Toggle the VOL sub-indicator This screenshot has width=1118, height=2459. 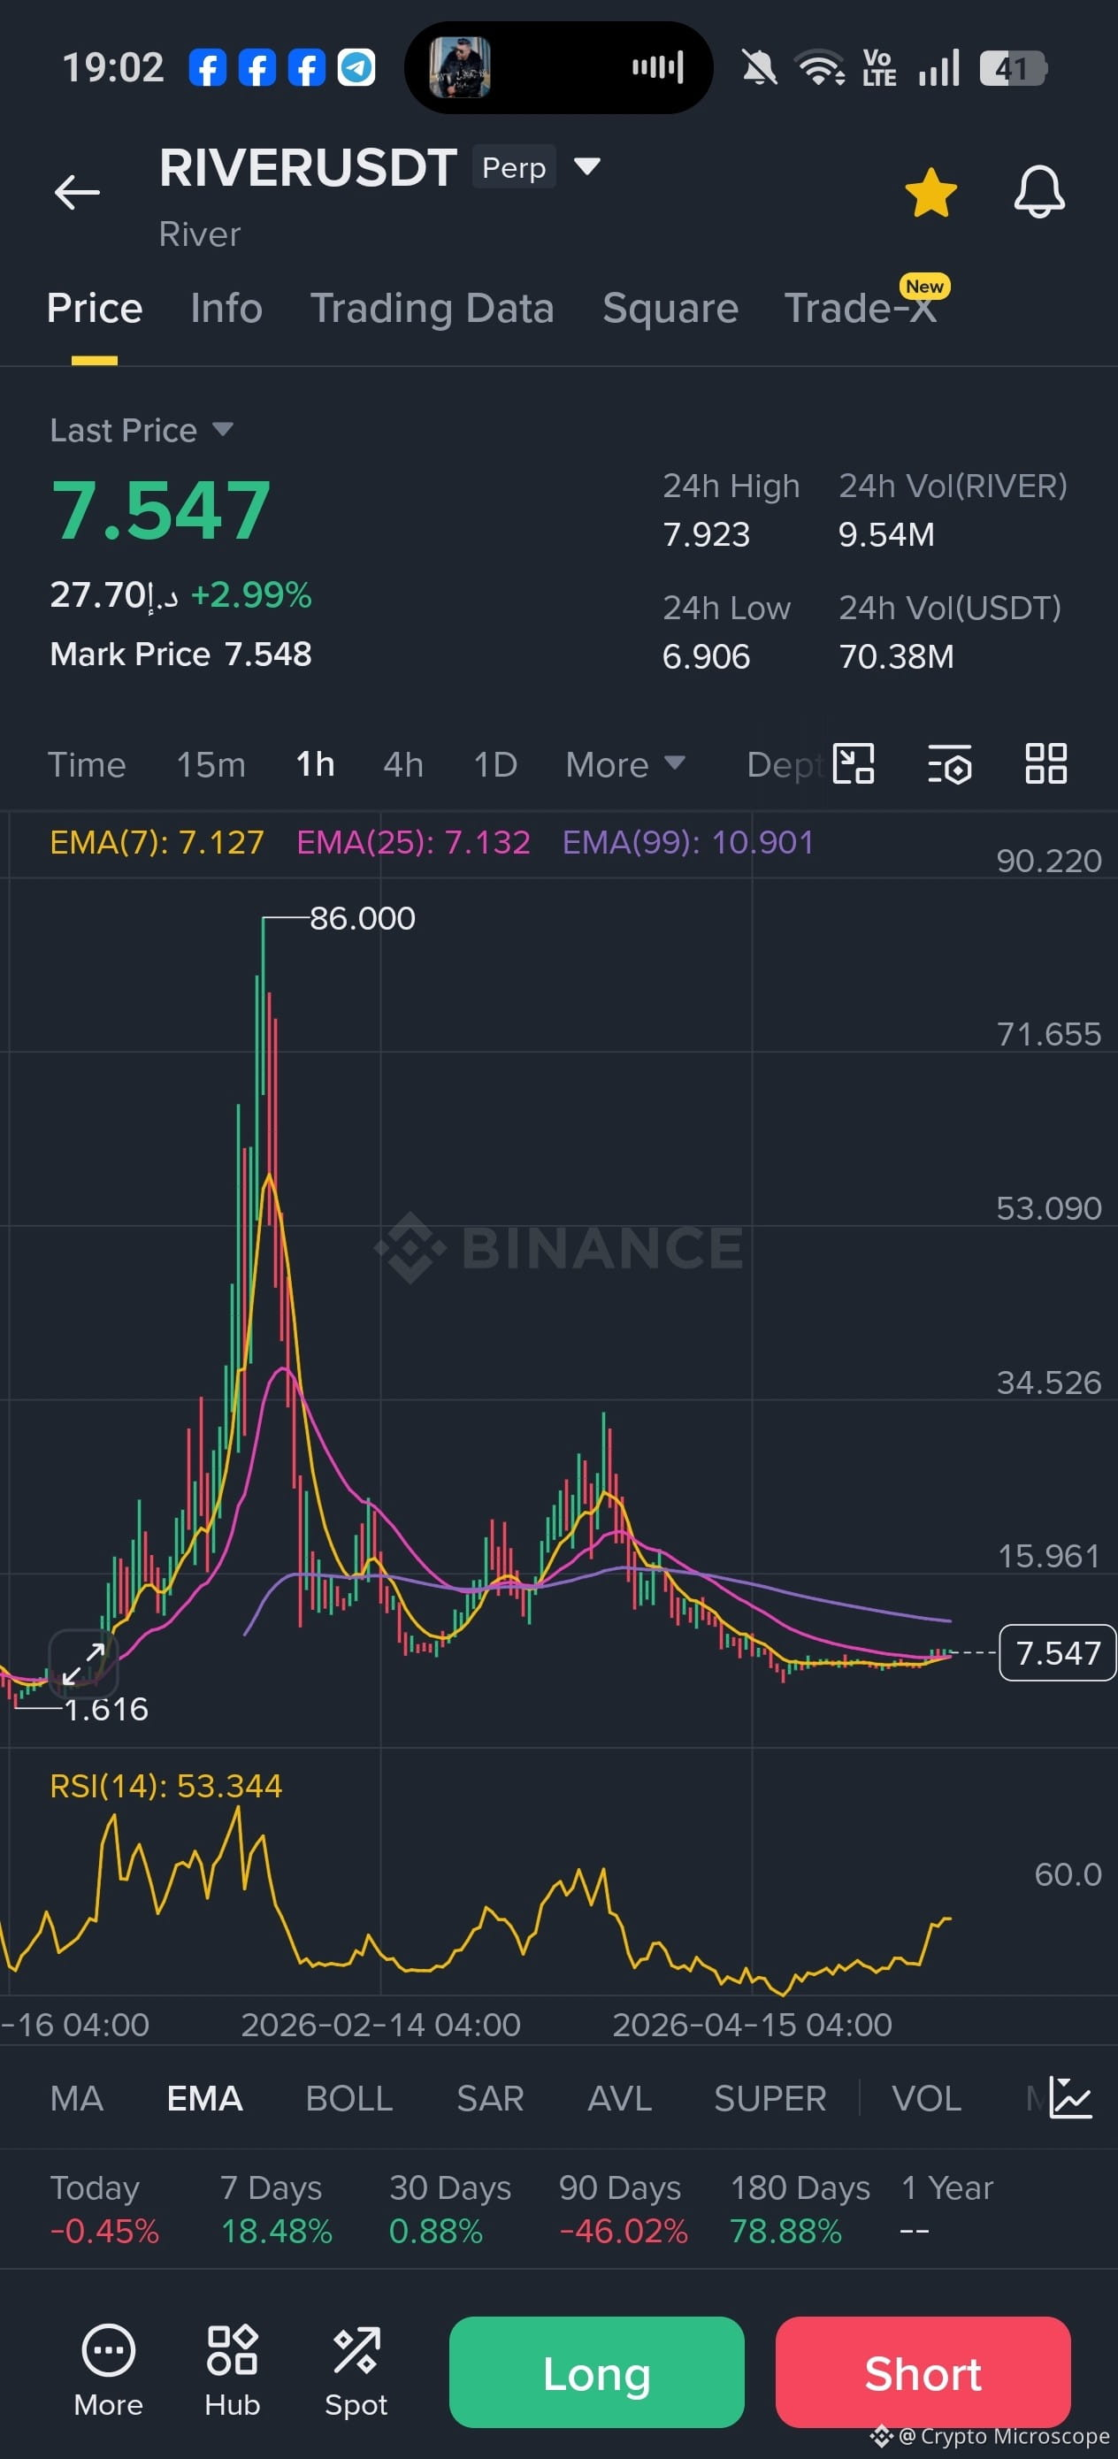pos(926,2098)
